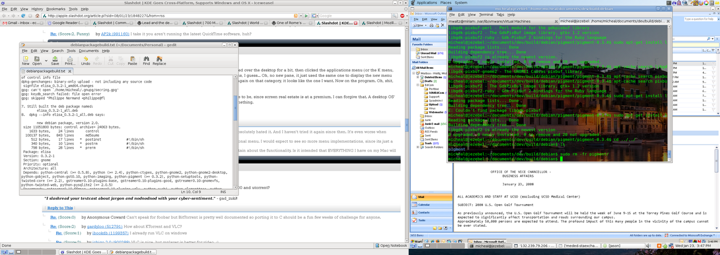Viewport: 720px width, 255px height.
Task: Click the RSS feed icon in address bar
Action: pos(296,16)
